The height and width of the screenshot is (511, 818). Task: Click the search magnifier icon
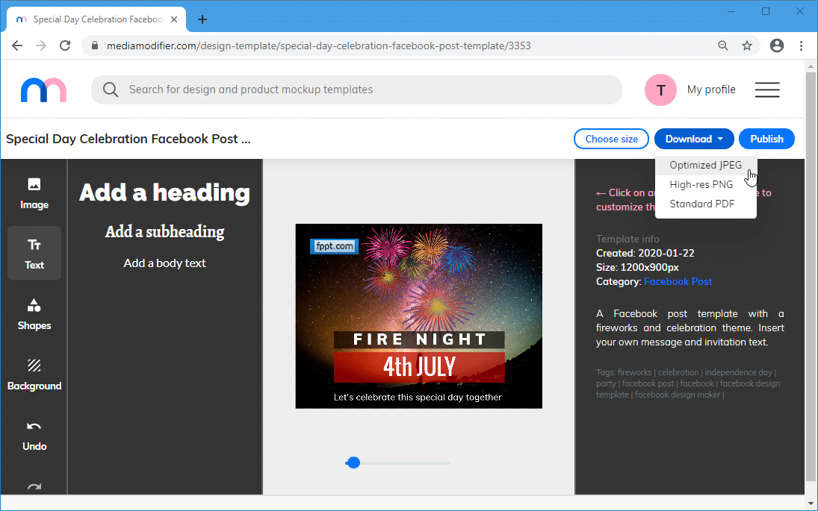pyautogui.click(x=110, y=90)
